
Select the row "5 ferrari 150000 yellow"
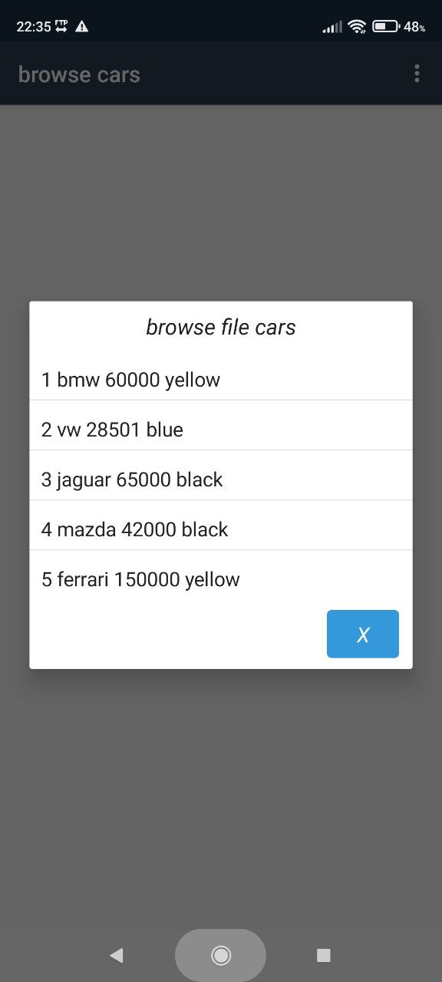pos(221,579)
